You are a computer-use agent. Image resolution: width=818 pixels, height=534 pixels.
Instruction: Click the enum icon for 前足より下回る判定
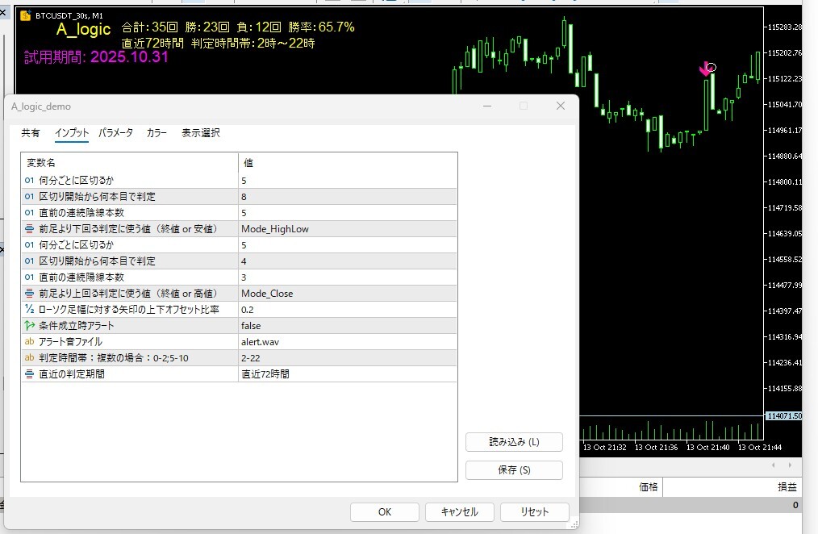(x=29, y=229)
